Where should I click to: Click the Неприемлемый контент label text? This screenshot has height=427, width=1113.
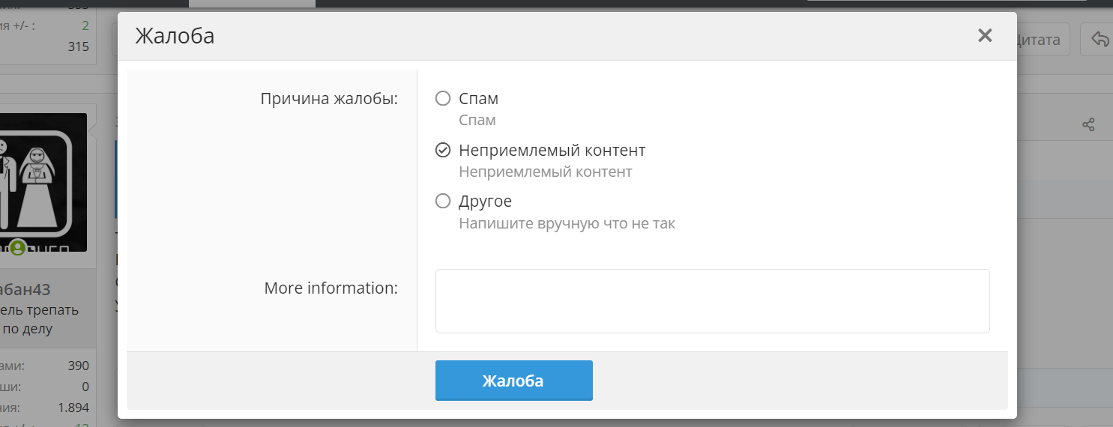(x=552, y=150)
